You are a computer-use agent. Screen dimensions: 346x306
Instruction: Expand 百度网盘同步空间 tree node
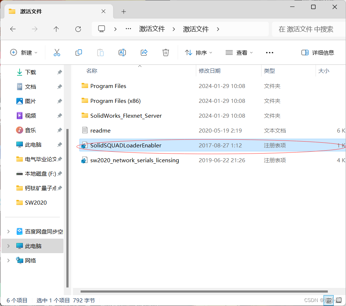click(8, 231)
